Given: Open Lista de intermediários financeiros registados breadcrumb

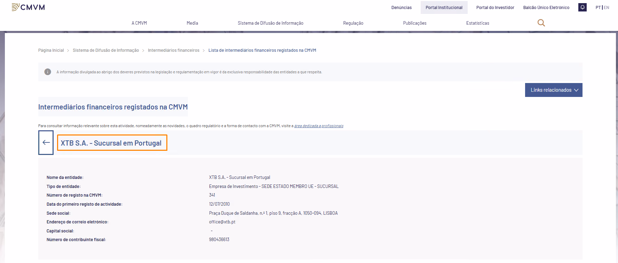Looking at the screenshot, I should pyautogui.click(x=262, y=50).
